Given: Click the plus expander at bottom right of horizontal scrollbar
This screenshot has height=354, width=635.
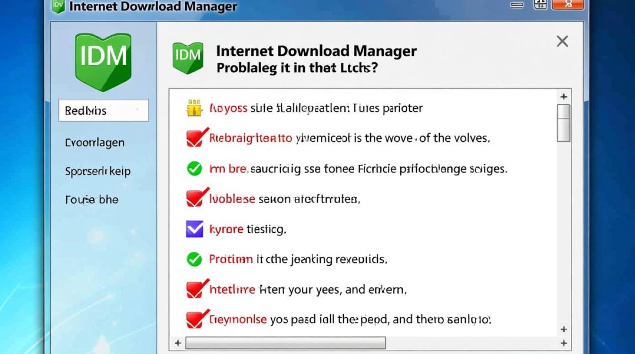Looking at the screenshot, I should pyautogui.click(x=563, y=343).
